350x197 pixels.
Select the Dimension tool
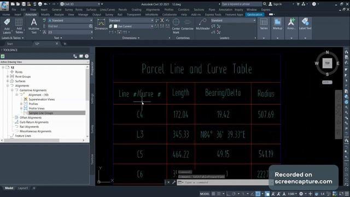point(101,24)
